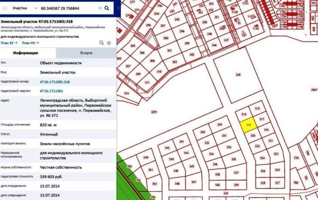
Task: Add parcel to favorites with star icon
Action: coord(109,43)
